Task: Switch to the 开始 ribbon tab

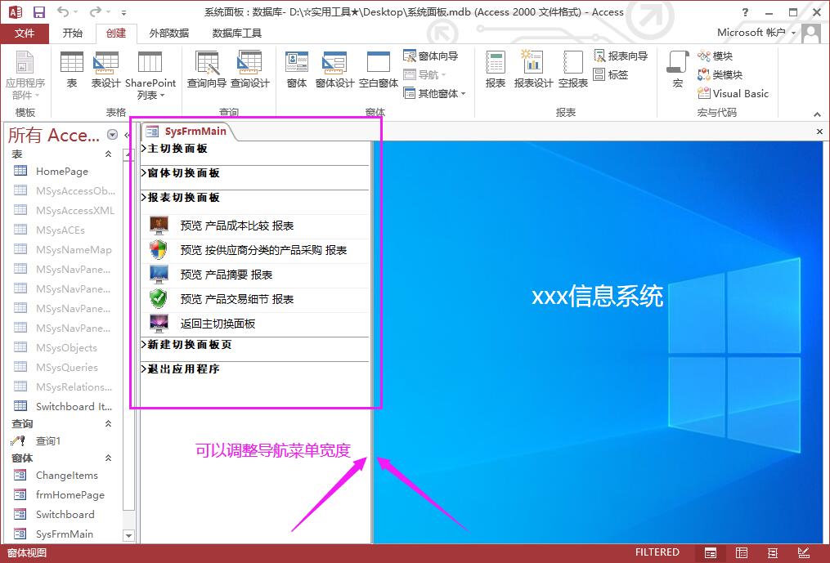Action: point(73,34)
